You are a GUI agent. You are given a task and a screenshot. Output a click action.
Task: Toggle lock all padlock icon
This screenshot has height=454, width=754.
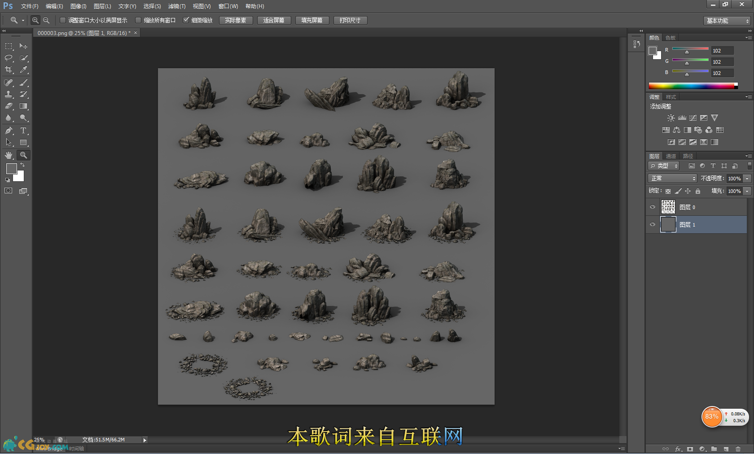pos(698,191)
